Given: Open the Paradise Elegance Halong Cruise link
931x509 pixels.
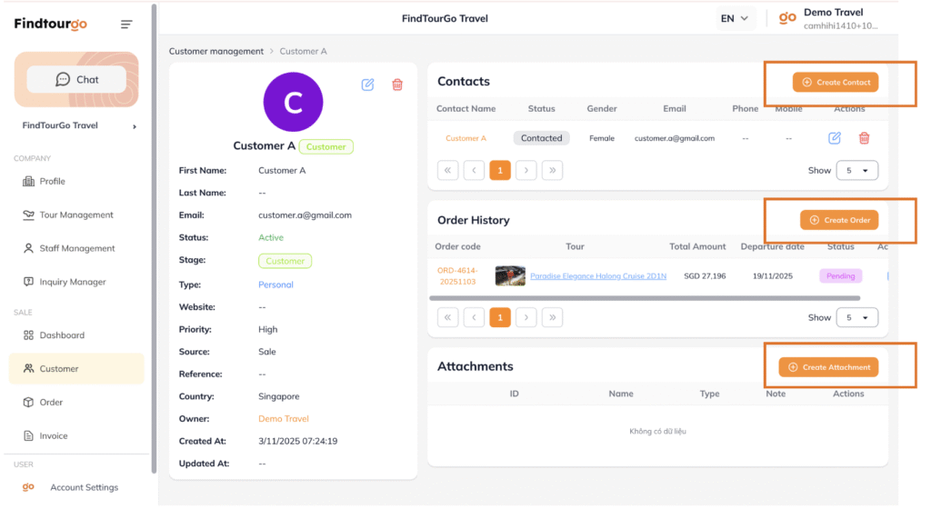Looking at the screenshot, I should point(597,276).
